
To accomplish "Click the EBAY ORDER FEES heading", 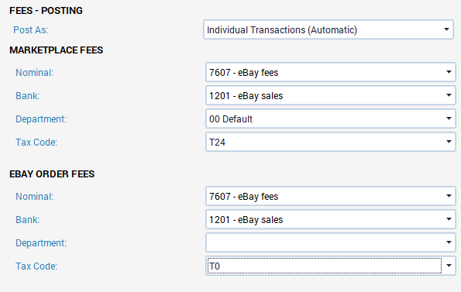I will [52, 174].
